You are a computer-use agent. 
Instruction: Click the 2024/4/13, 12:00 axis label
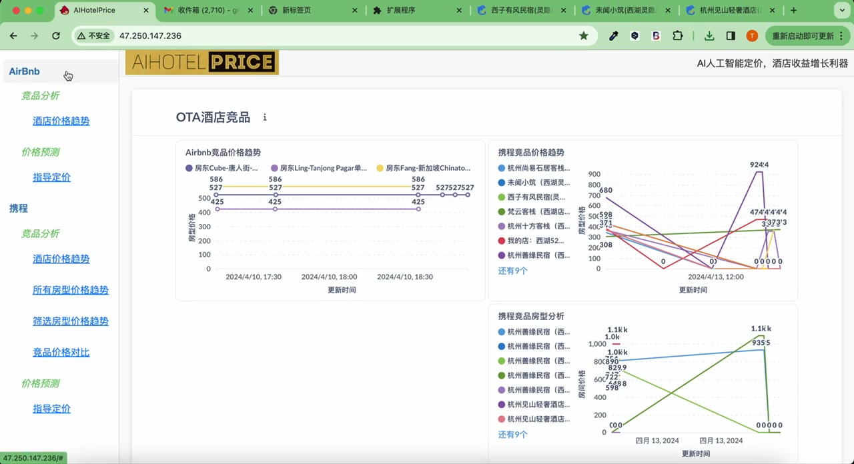[x=716, y=277]
